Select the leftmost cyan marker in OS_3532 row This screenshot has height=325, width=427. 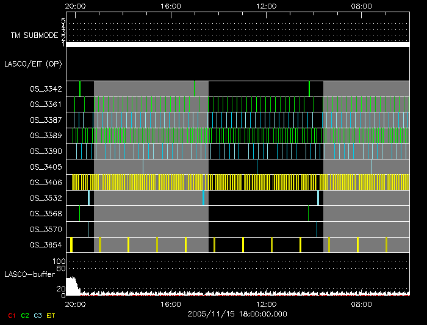coord(88,198)
